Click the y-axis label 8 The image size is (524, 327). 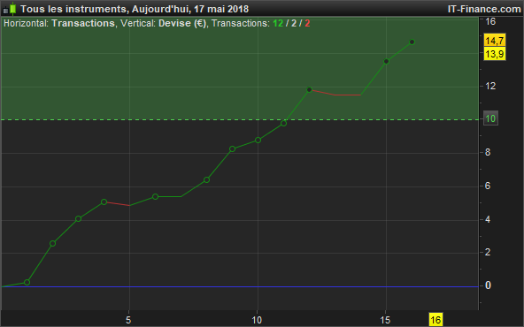(x=488, y=153)
